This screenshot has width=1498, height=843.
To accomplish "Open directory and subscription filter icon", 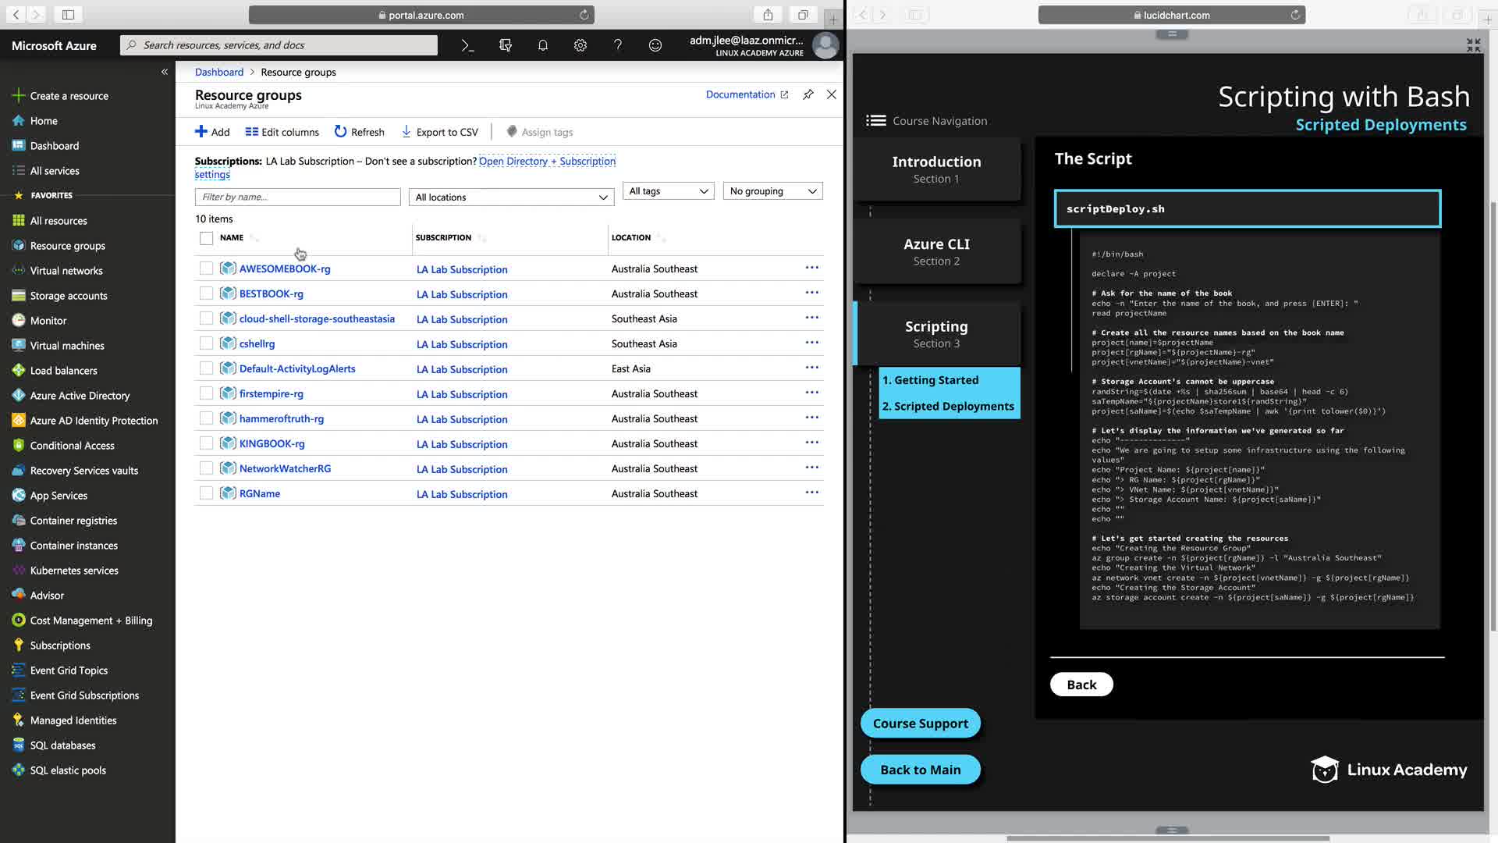I will point(506,45).
